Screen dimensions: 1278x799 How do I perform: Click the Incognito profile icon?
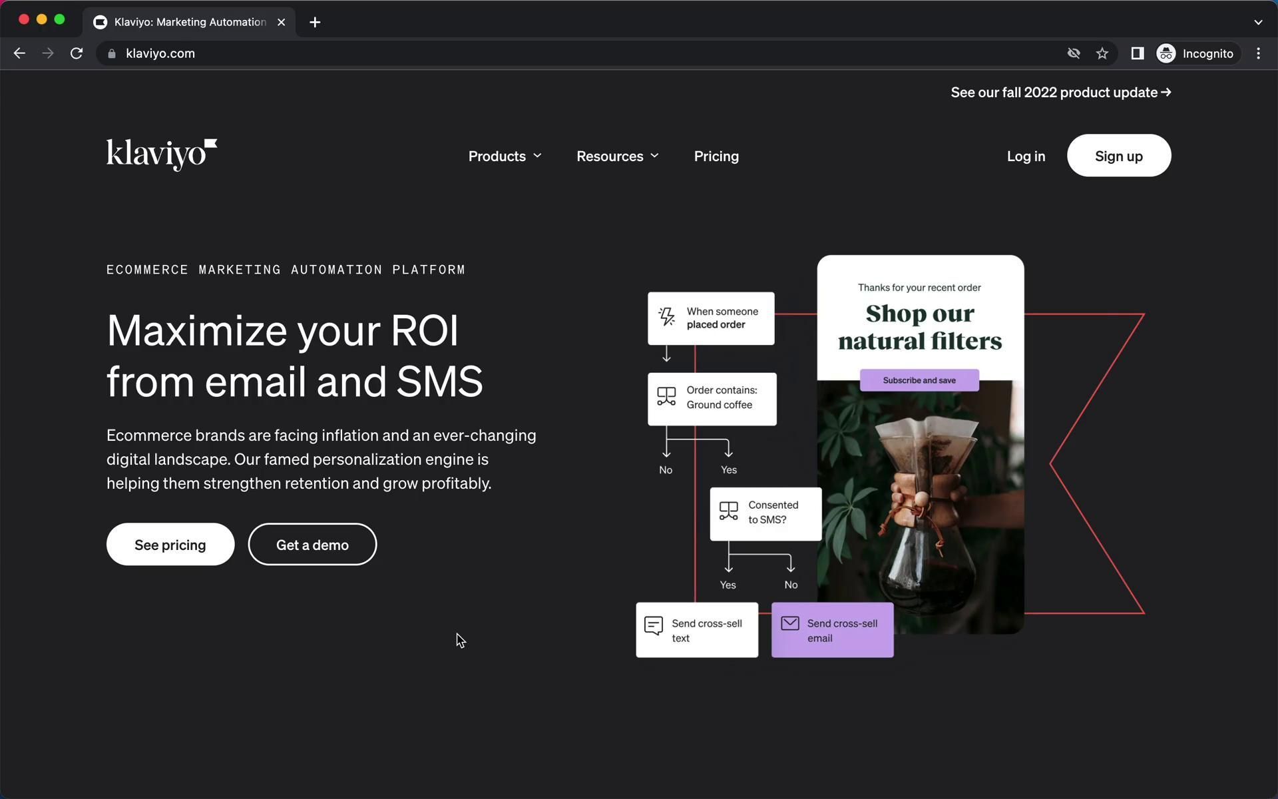coord(1166,53)
